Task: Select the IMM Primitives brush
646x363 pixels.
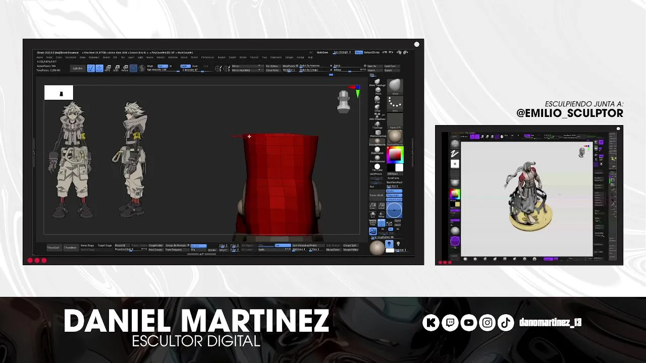Action: click(x=378, y=116)
